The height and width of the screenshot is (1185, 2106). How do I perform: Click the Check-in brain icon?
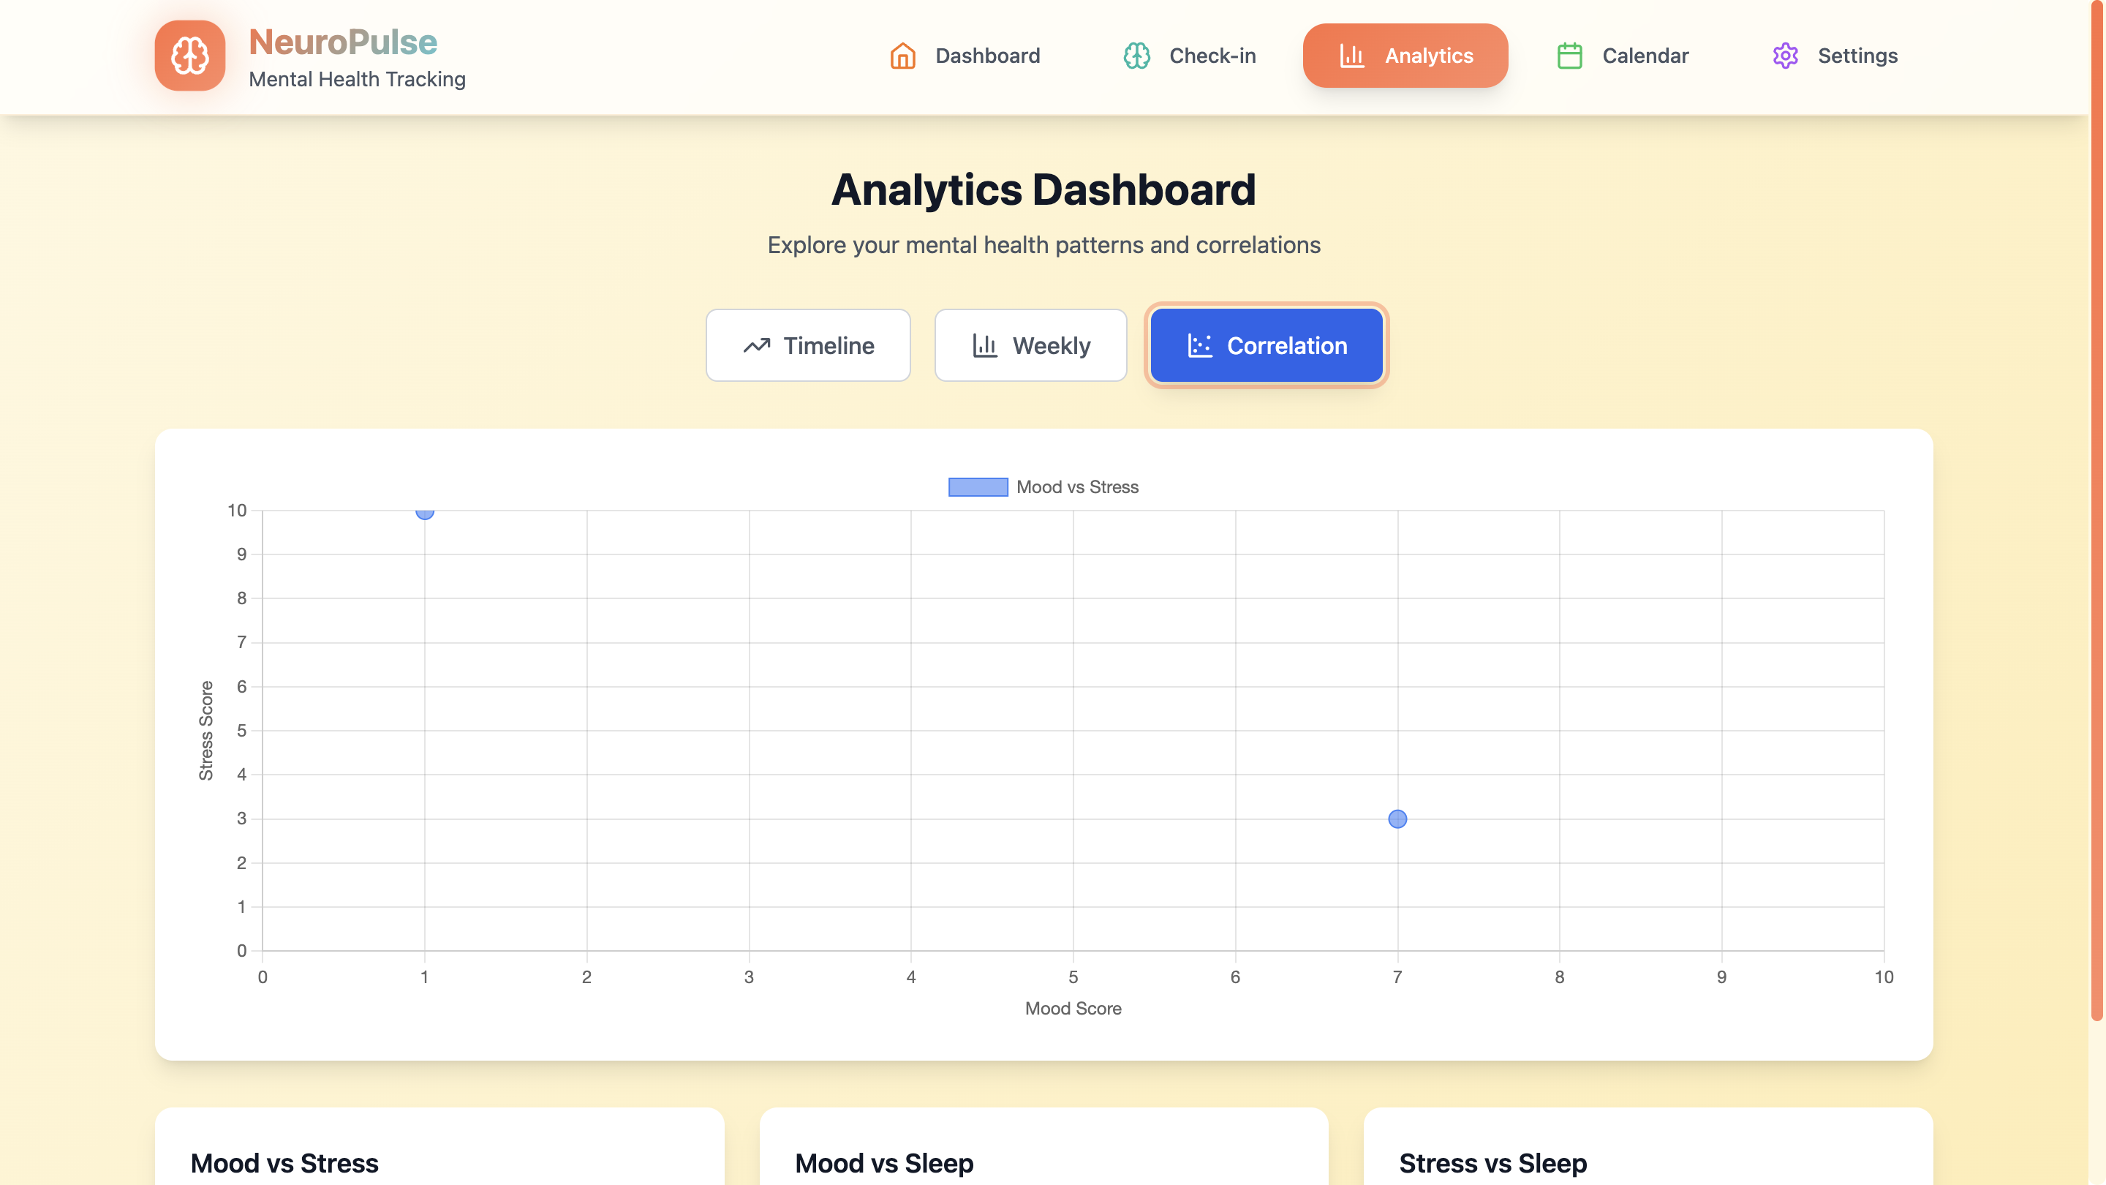click(x=1136, y=56)
